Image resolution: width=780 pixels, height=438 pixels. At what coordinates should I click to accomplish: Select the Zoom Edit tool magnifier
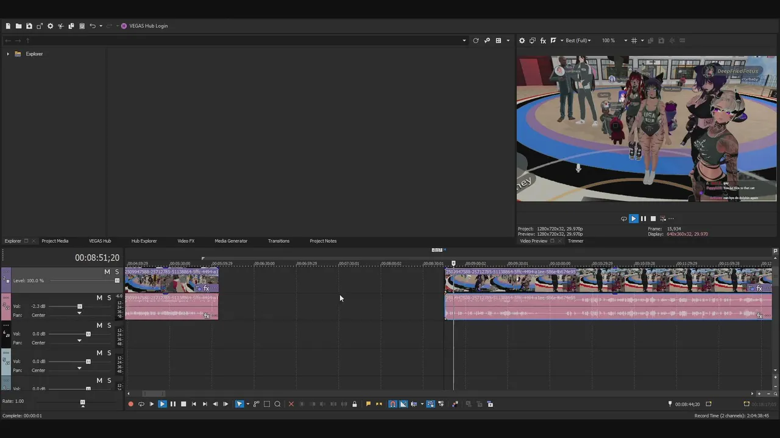(277, 404)
